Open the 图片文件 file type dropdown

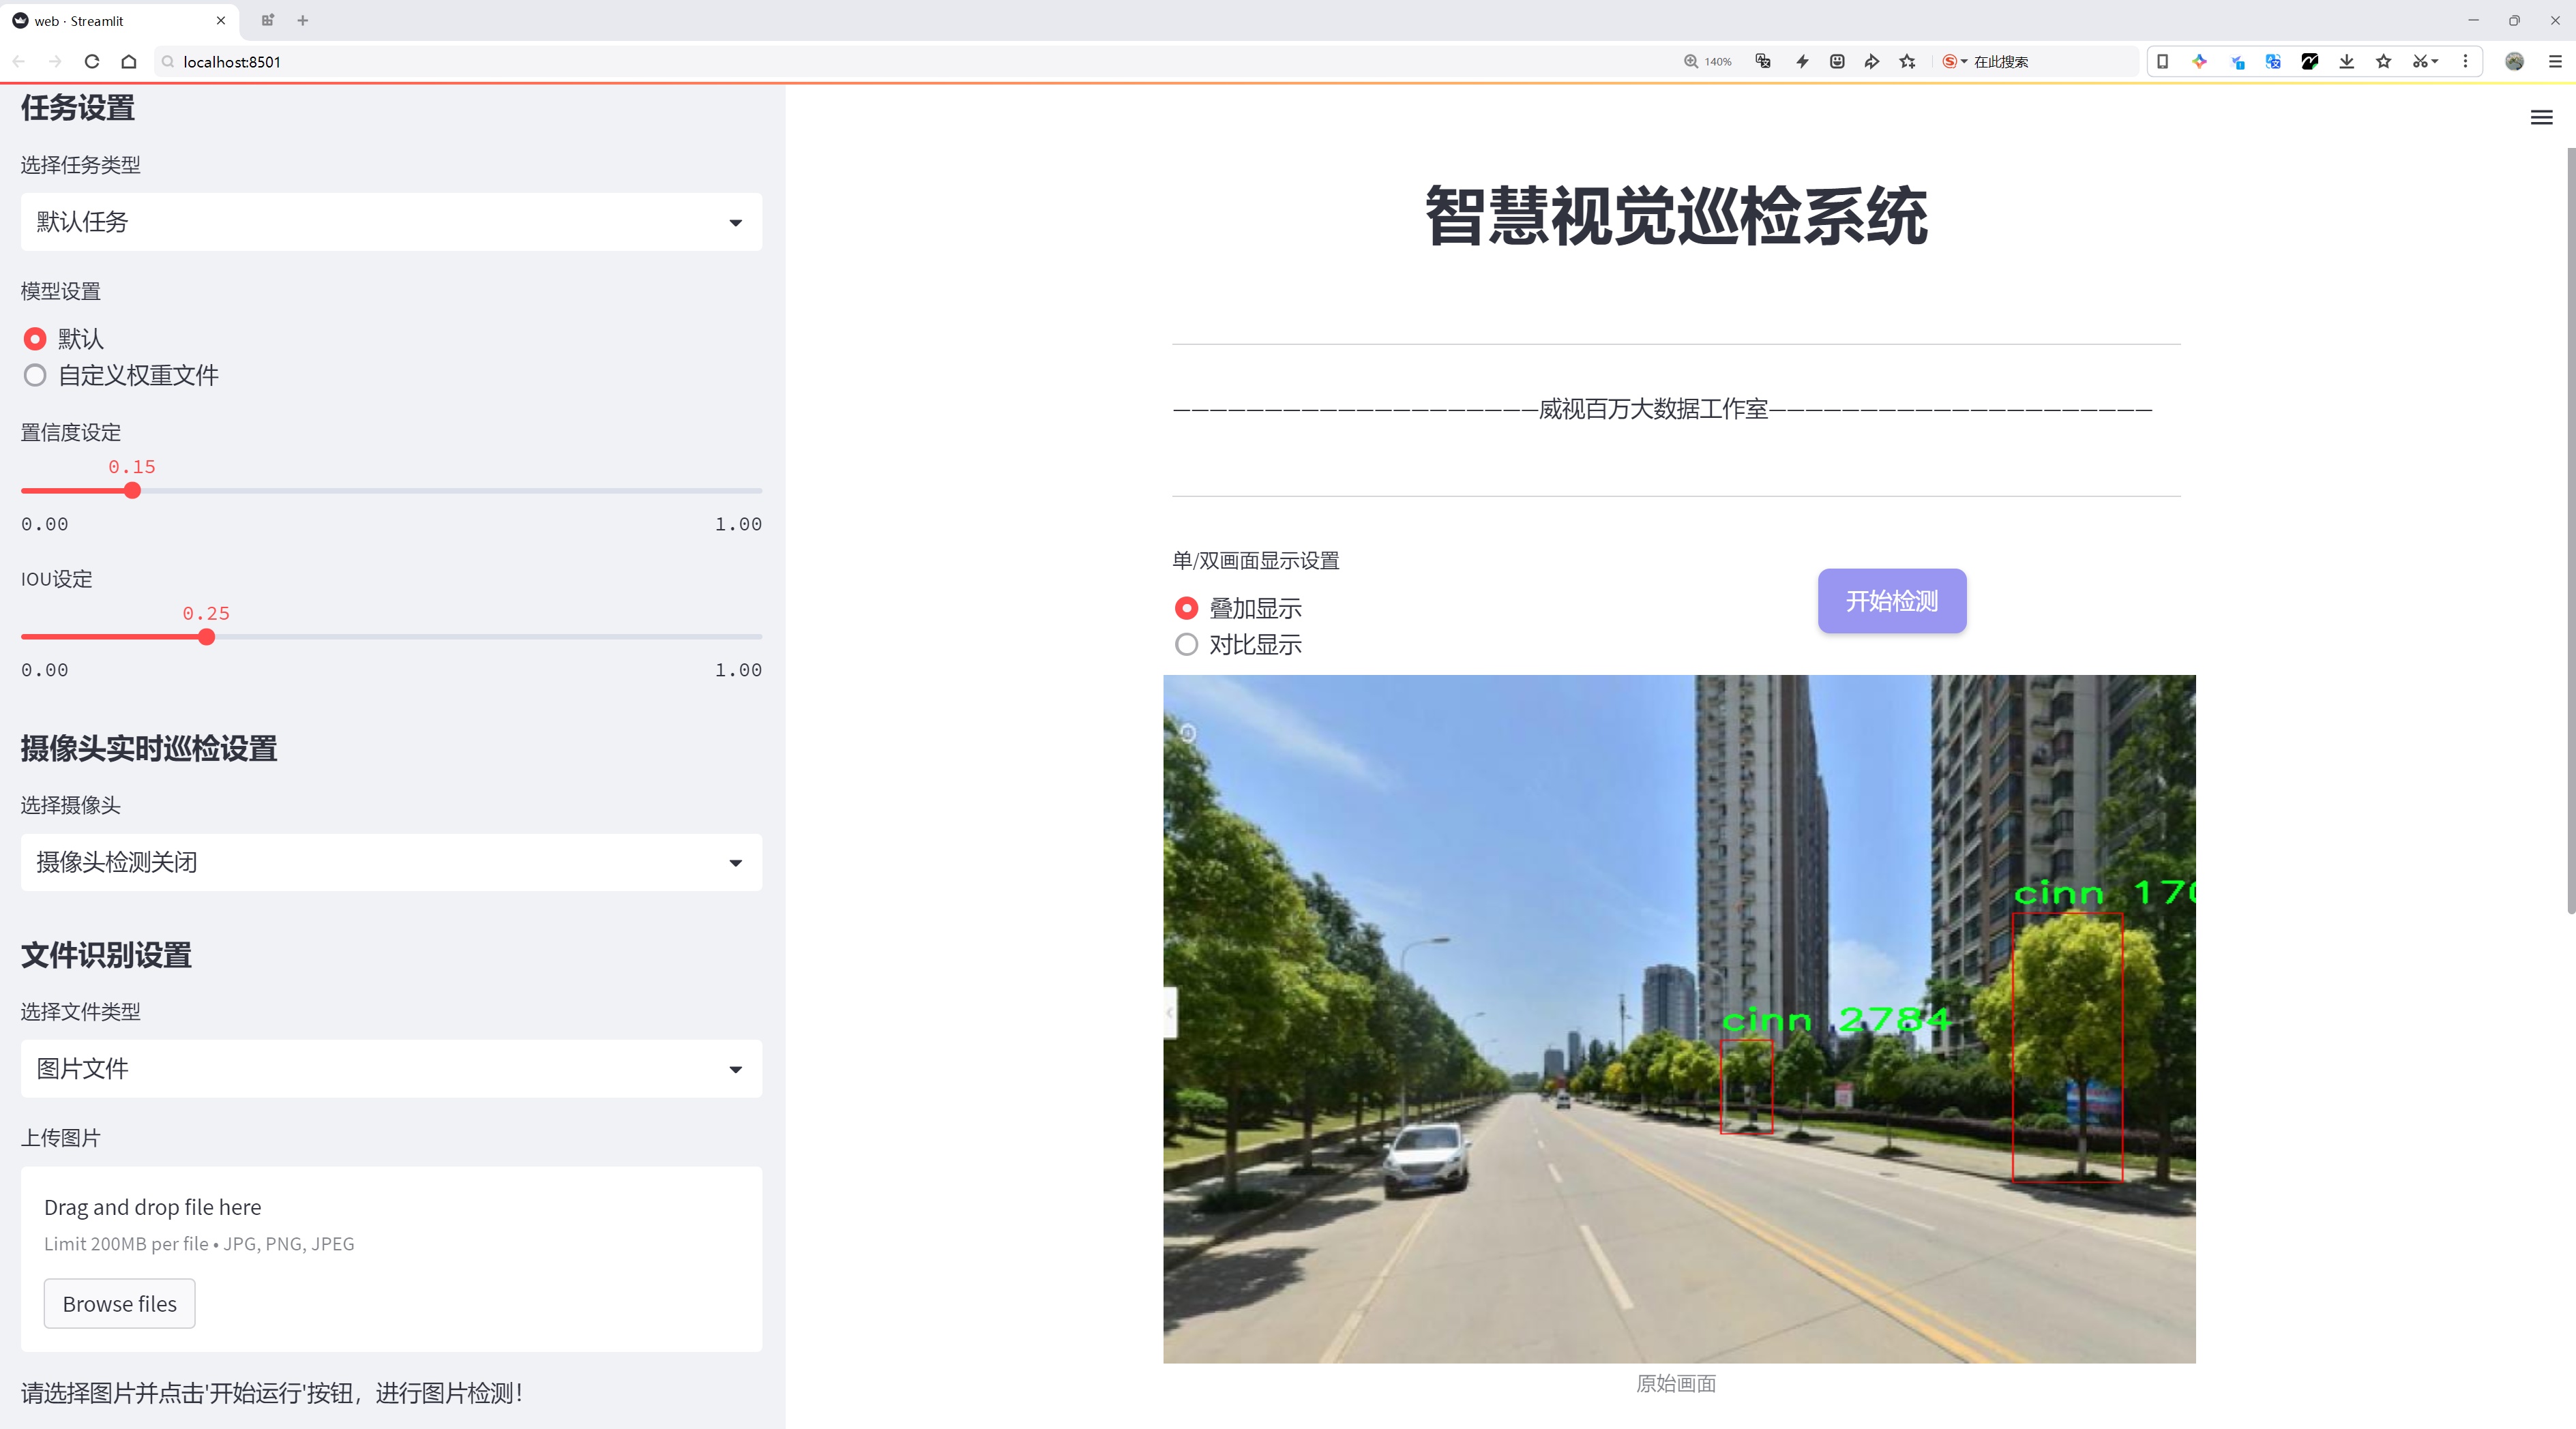point(391,1068)
